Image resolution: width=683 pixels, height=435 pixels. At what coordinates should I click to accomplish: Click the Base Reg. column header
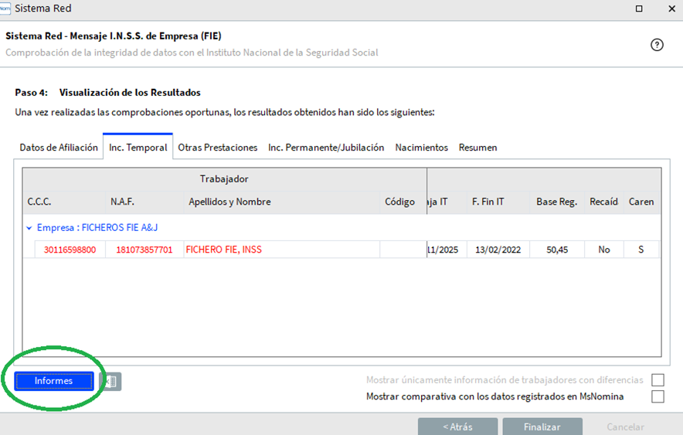pos(556,202)
